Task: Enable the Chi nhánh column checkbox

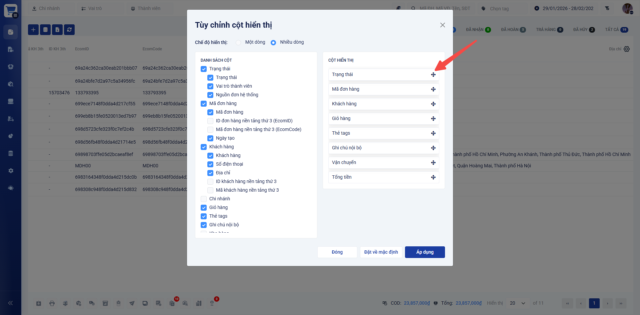Action: 204,199
